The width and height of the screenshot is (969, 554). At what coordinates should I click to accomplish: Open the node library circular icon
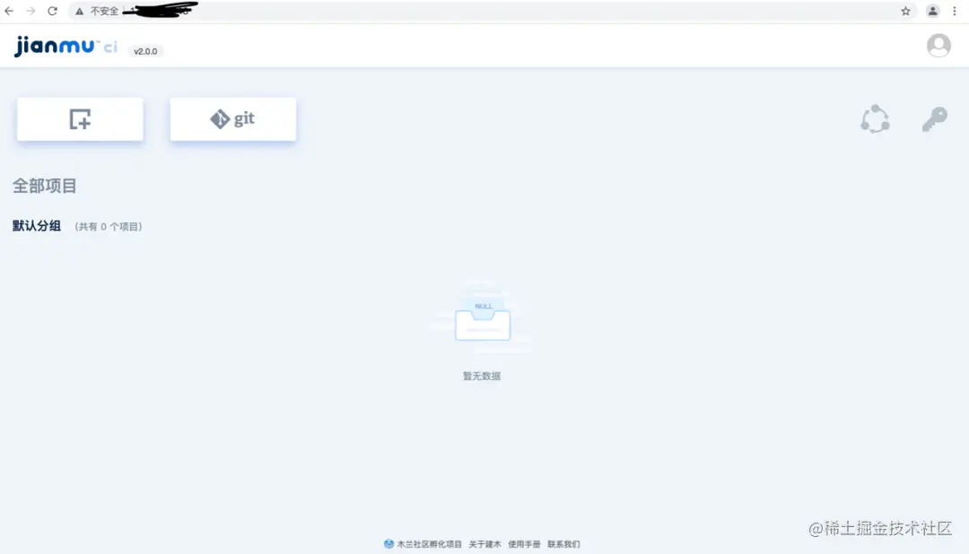point(875,118)
